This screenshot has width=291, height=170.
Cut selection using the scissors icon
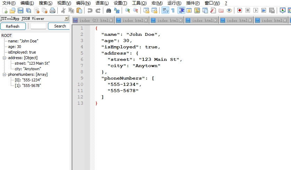[63, 10]
